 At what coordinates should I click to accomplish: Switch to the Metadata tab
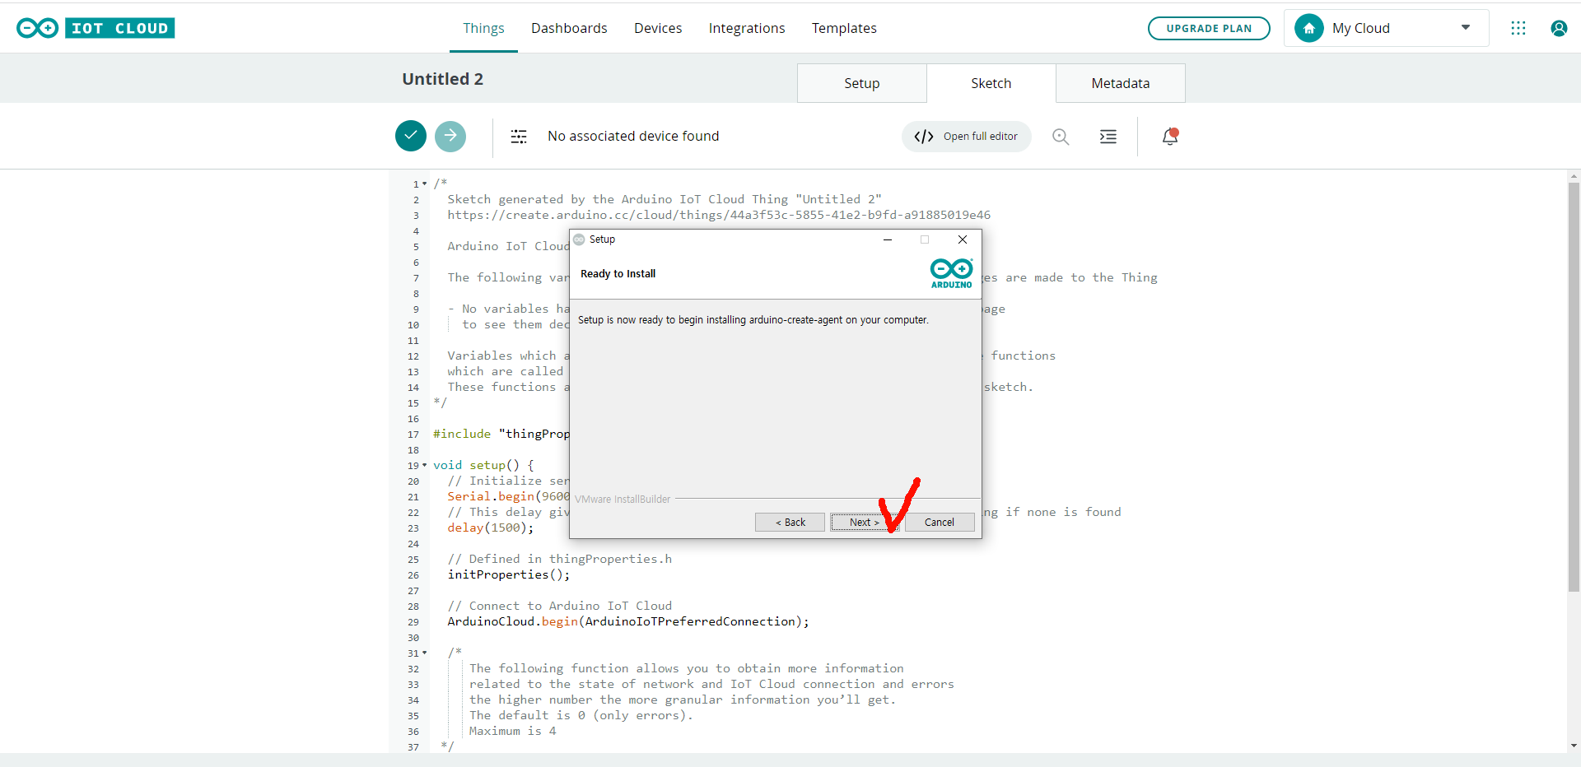tap(1121, 83)
